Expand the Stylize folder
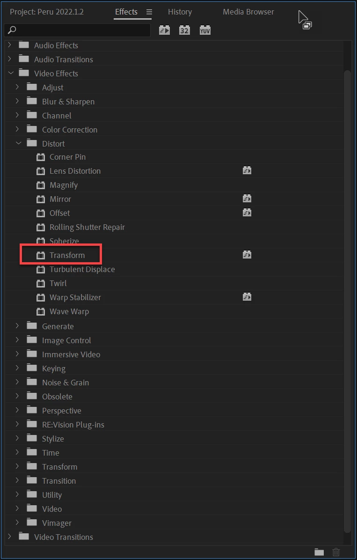Image resolution: width=357 pixels, height=560 pixels. pos(17,439)
